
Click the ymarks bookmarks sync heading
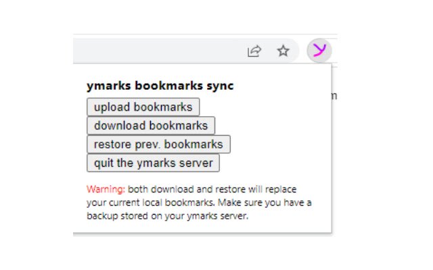(x=160, y=86)
